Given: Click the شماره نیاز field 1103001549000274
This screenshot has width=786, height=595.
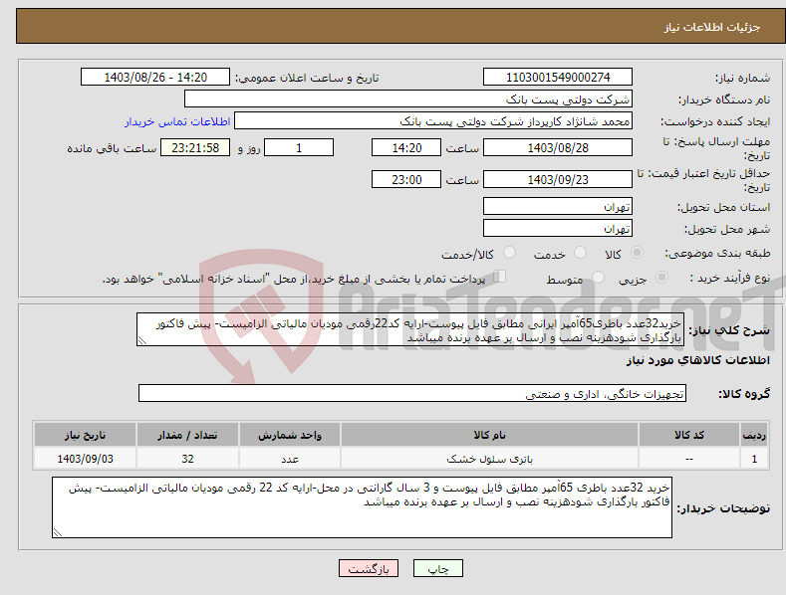Looking at the screenshot, I should coord(558,78).
